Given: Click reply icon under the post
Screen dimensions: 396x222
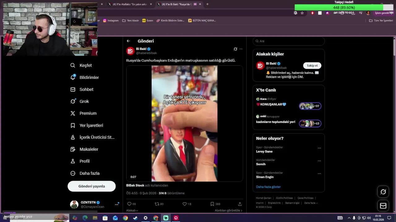Looking at the screenshot, I should 129,204.
